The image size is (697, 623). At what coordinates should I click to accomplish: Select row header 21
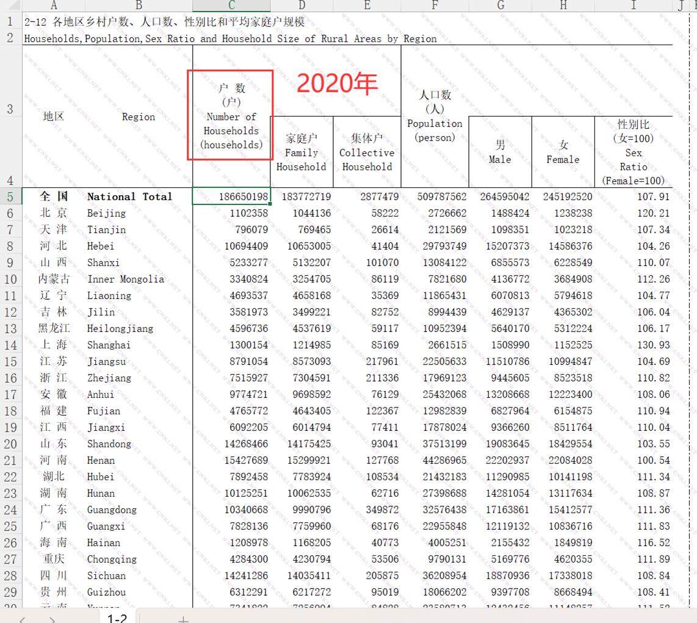[x=10, y=460]
